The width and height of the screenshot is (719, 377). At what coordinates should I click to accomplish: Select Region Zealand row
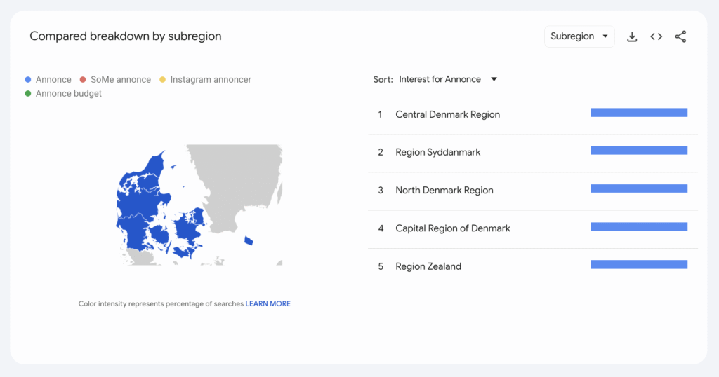[533, 266]
